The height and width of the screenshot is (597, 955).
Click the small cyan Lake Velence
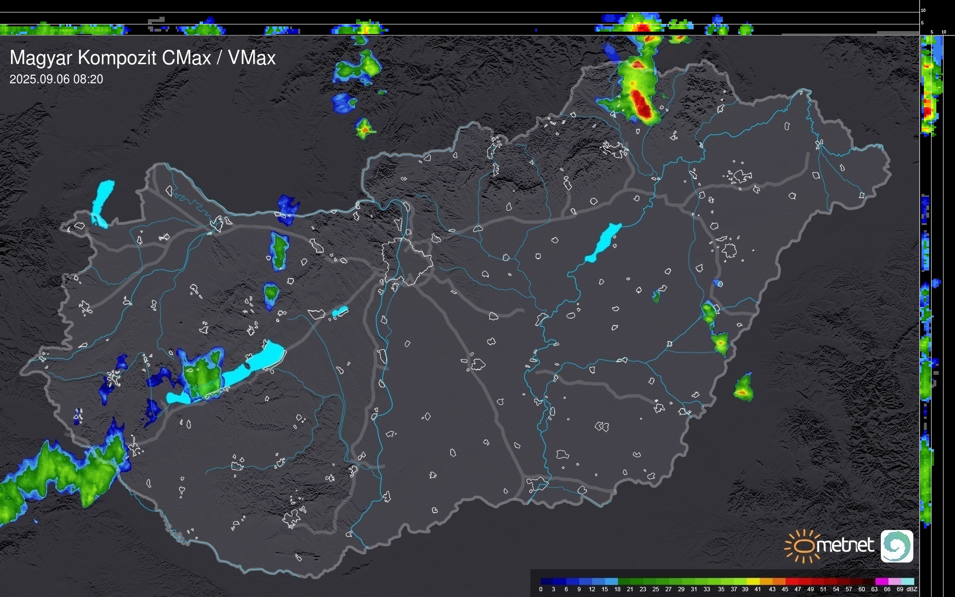click(340, 312)
